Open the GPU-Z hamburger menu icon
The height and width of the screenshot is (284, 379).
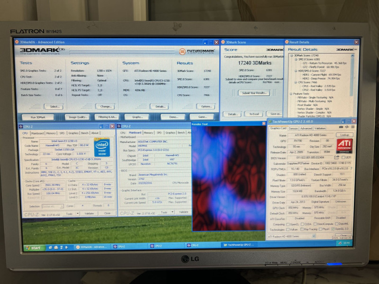(x=352, y=127)
